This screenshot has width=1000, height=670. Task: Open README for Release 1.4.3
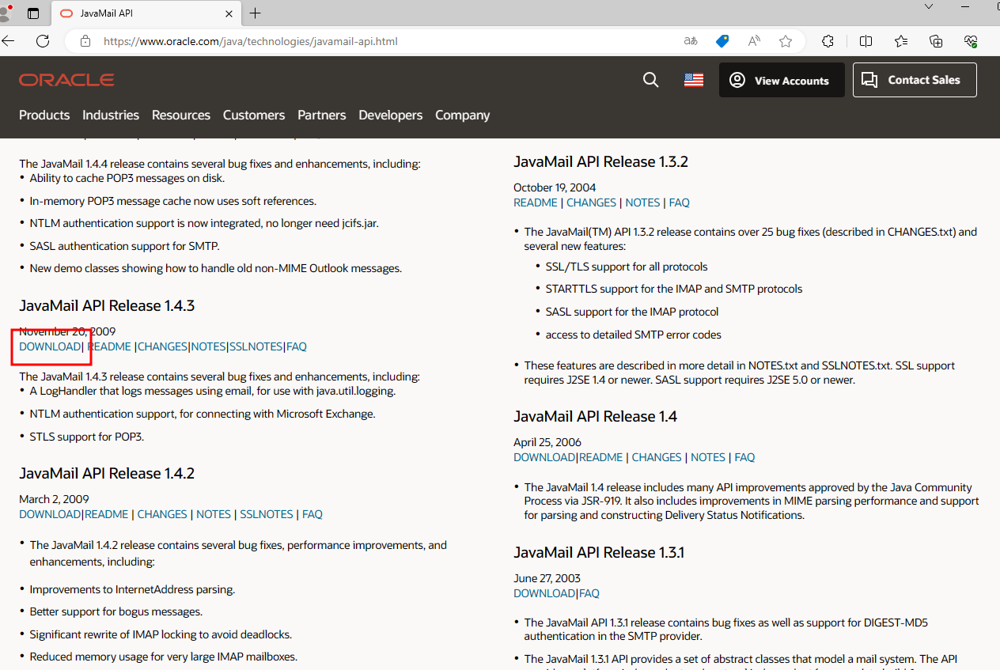[109, 346]
